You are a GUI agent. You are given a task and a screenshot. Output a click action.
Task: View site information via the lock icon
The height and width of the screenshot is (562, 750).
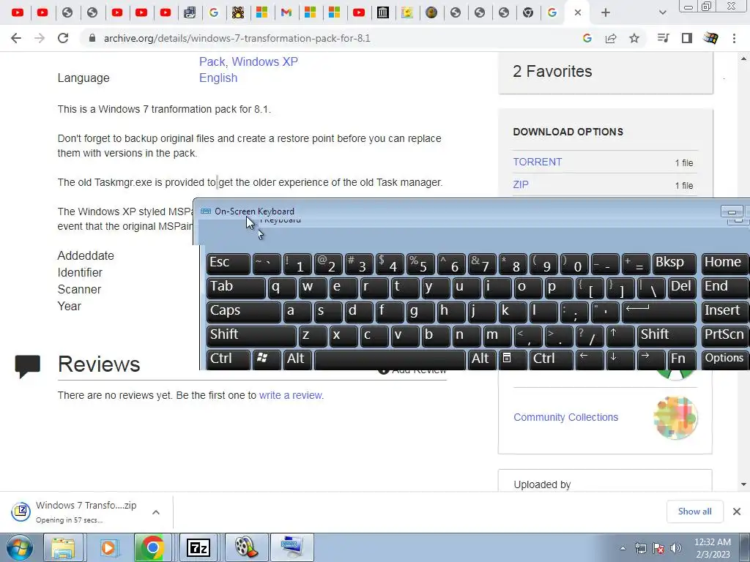[92, 38]
